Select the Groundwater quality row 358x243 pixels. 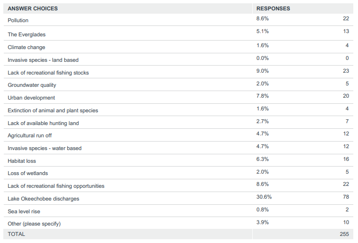click(x=32, y=85)
